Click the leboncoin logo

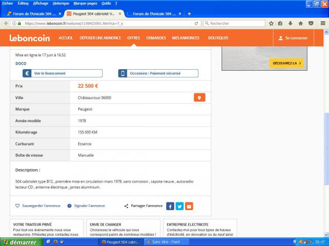tap(30, 38)
